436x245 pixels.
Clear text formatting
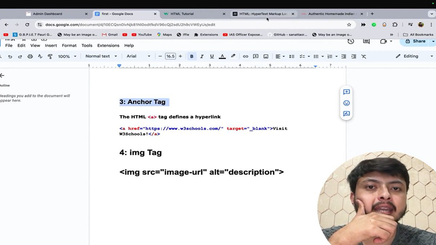coord(364,56)
